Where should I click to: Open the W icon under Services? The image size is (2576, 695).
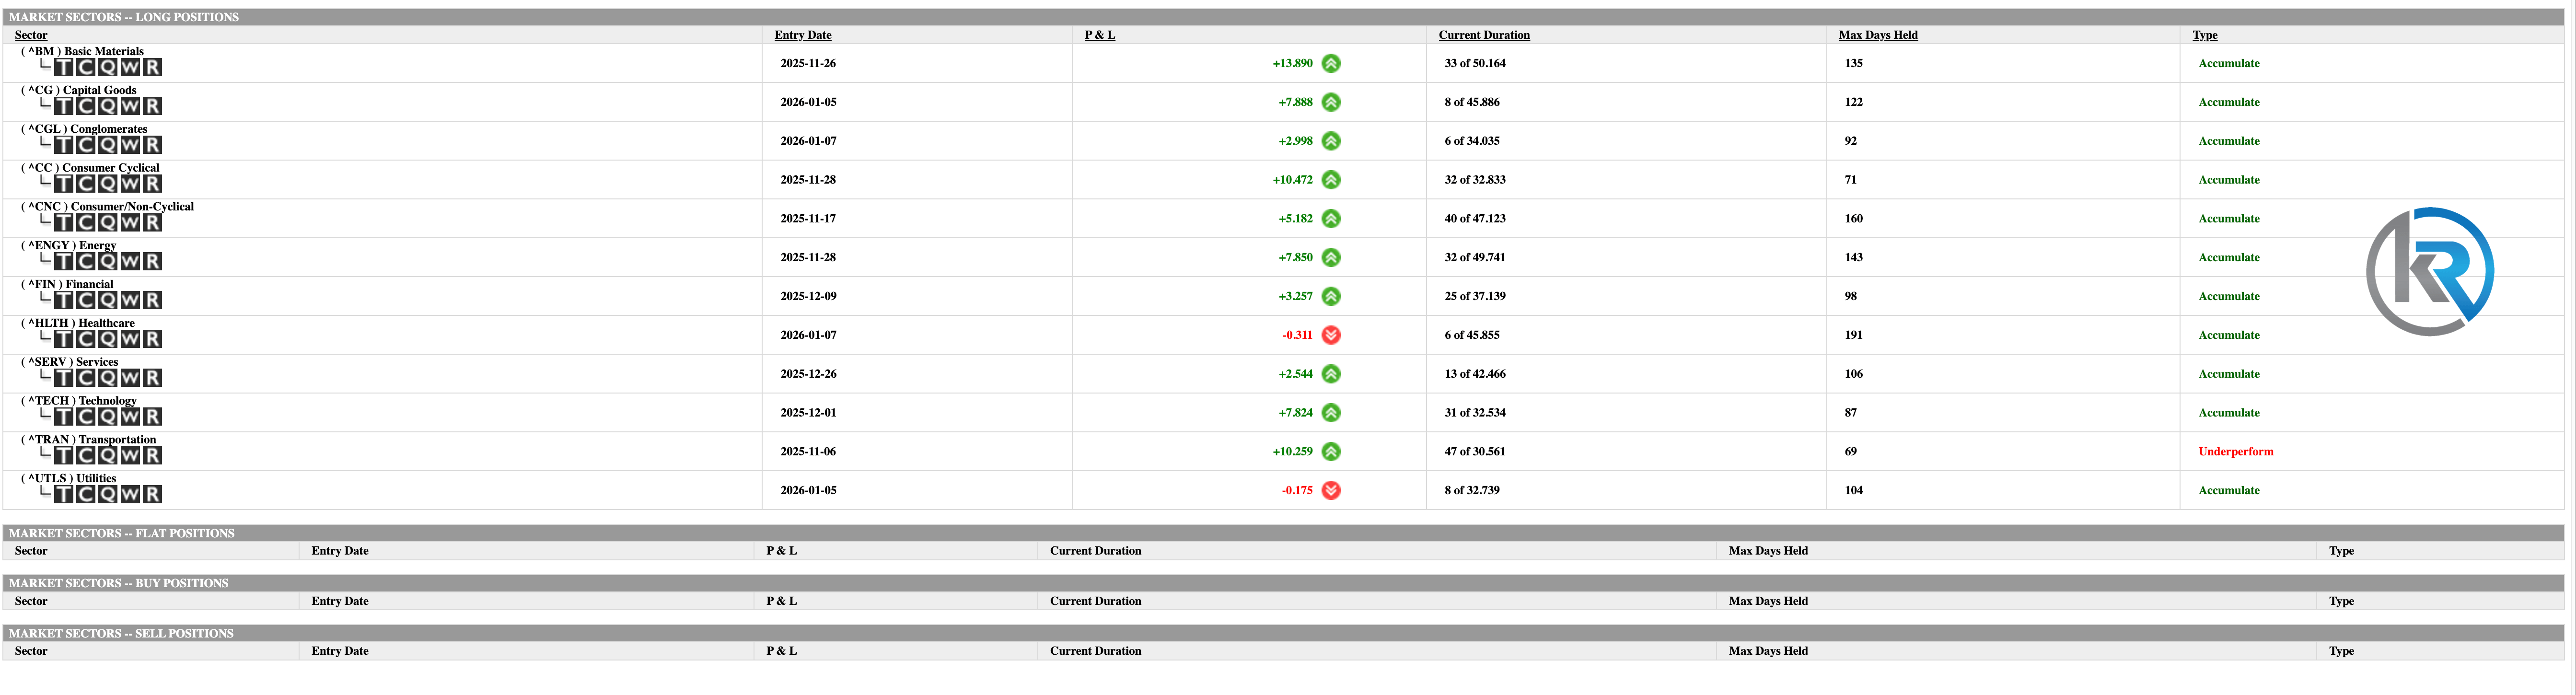[x=130, y=378]
